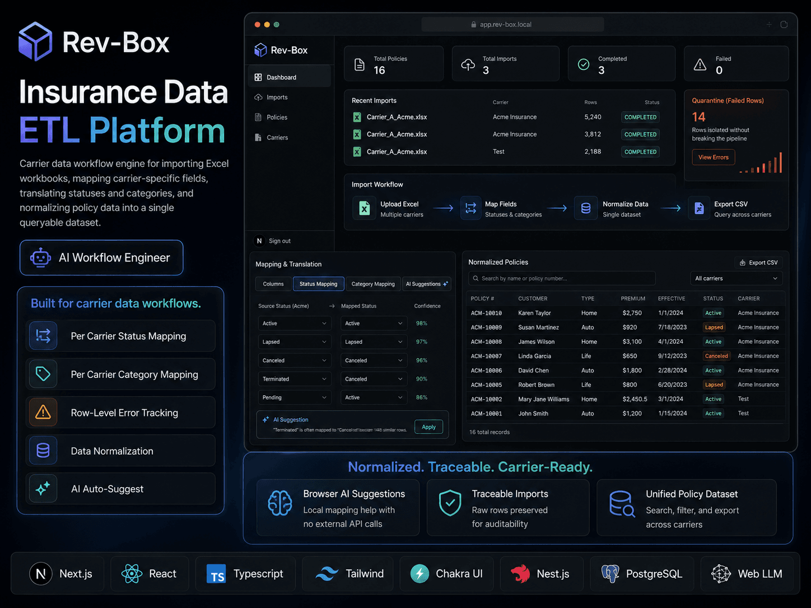Click the policy search input field
The width and height of the screenshot is (811, 608).
pyautogui.click(x=562, y=278)
